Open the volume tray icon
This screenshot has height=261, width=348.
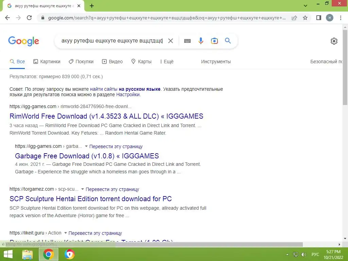click(x=304, y=255)
